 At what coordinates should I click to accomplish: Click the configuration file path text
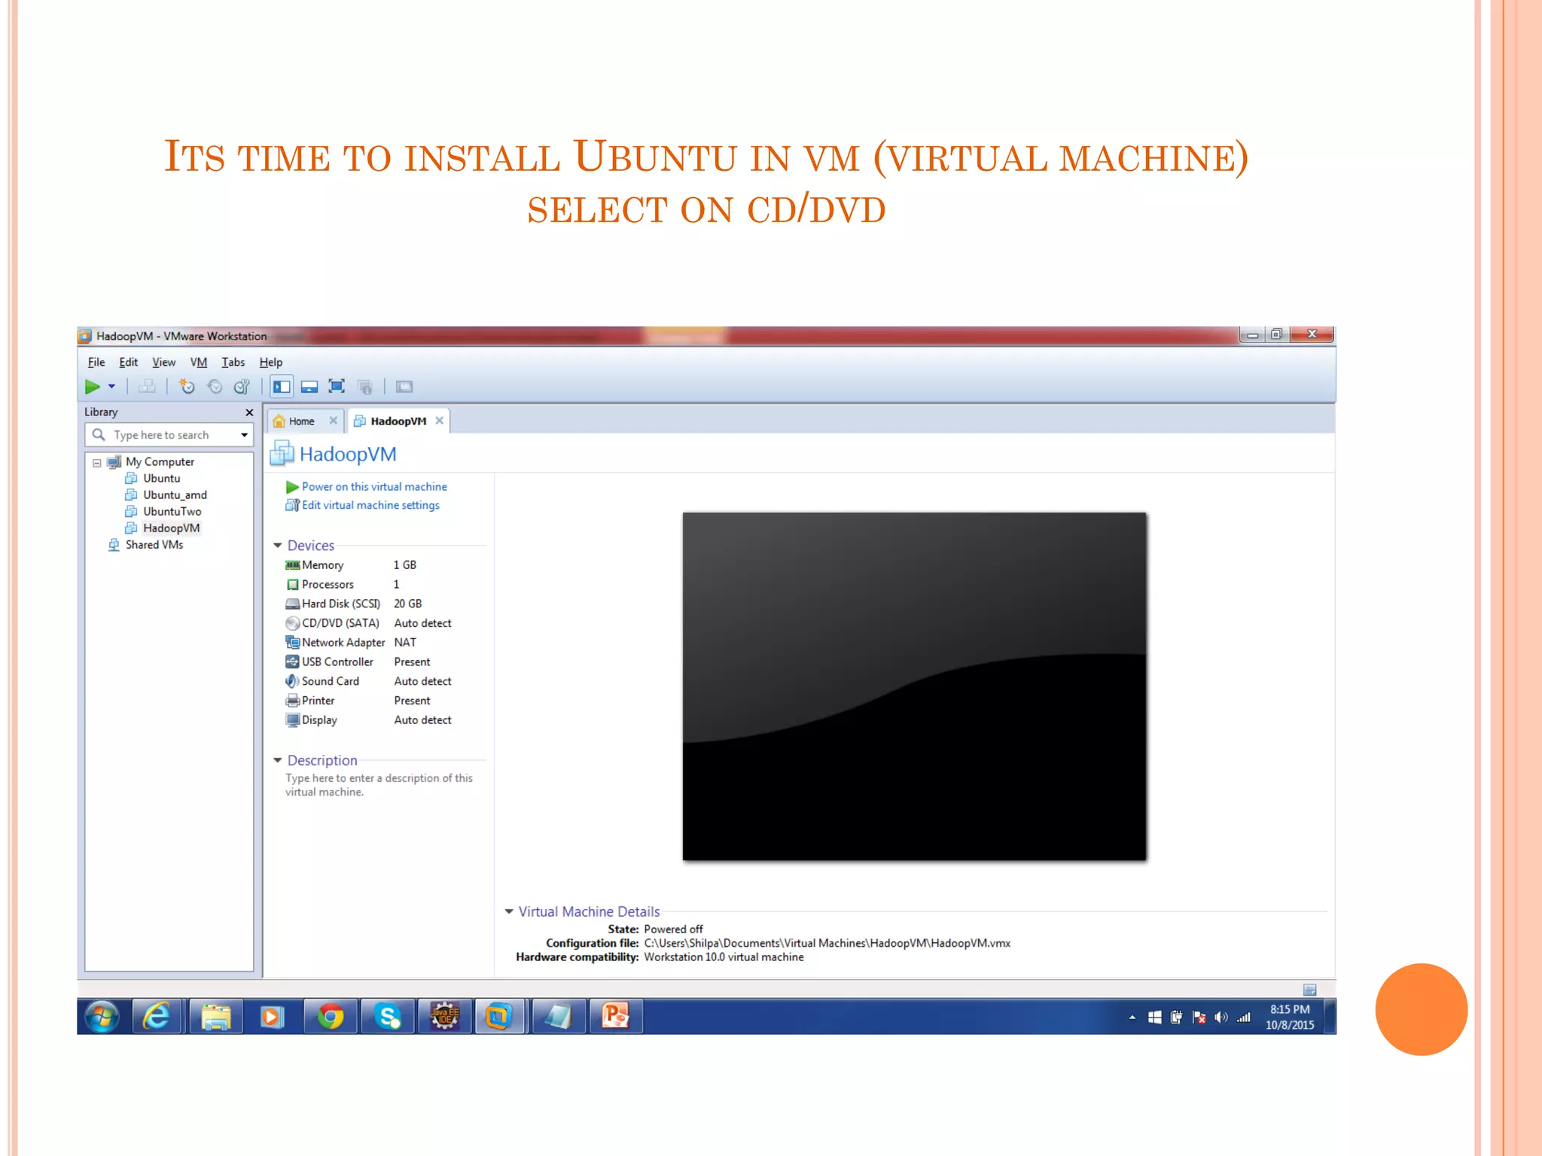click(827, 943)
